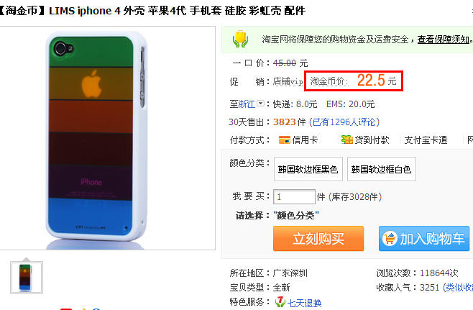Open the 已有1296人评论 reviews link
Viewport: 473px width, 310px height.
click(344, 122)
